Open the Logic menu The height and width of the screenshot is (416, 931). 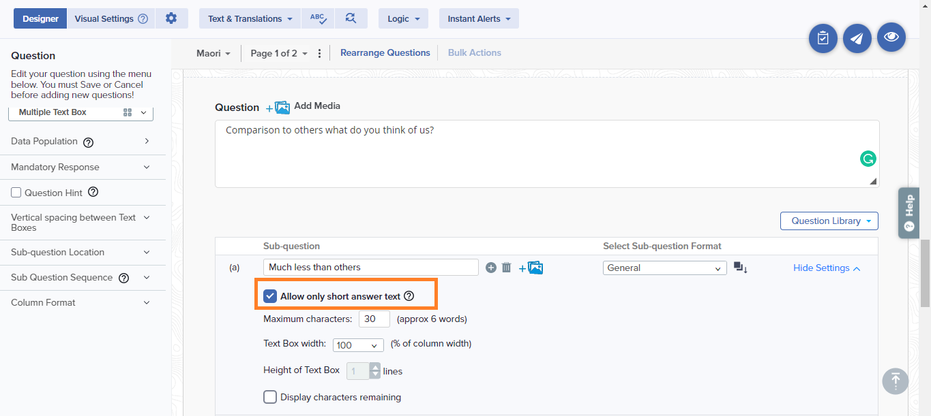pos(403,18)
